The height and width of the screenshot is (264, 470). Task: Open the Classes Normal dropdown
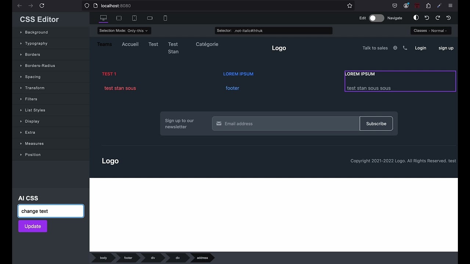tap(431, 31)
